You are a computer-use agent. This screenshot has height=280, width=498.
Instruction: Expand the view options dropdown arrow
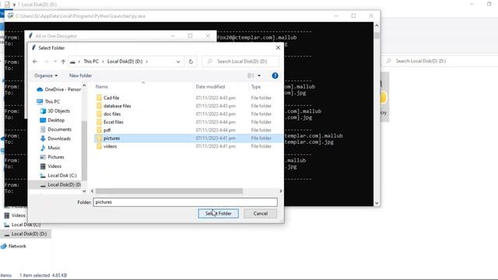[259, 75]
